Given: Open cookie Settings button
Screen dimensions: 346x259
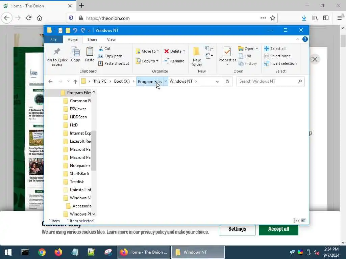Looking at the screenshot, I should 237,229.
